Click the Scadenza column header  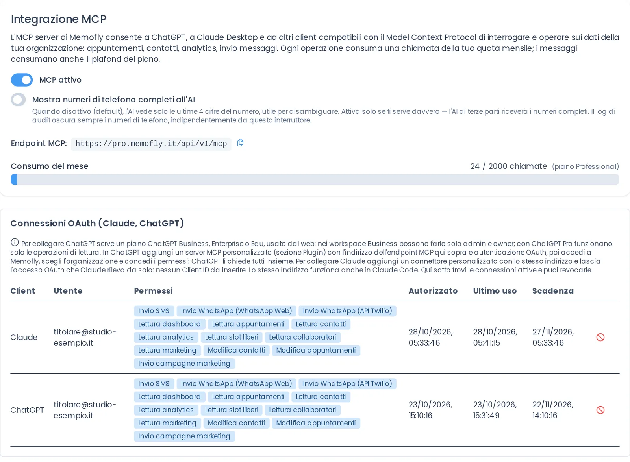point(553,291)
